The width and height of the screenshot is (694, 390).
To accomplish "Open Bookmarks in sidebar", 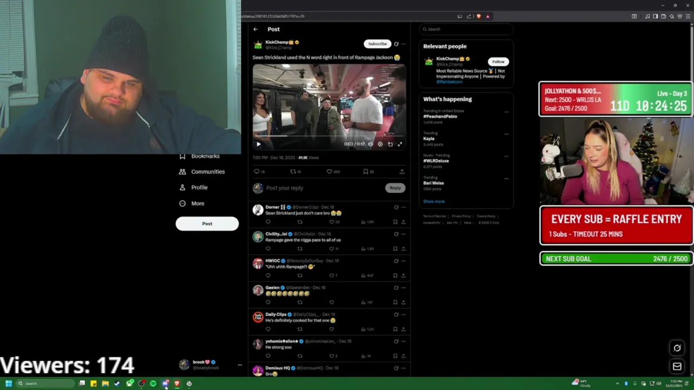I will pyautogui.click(x=200, y=156).
